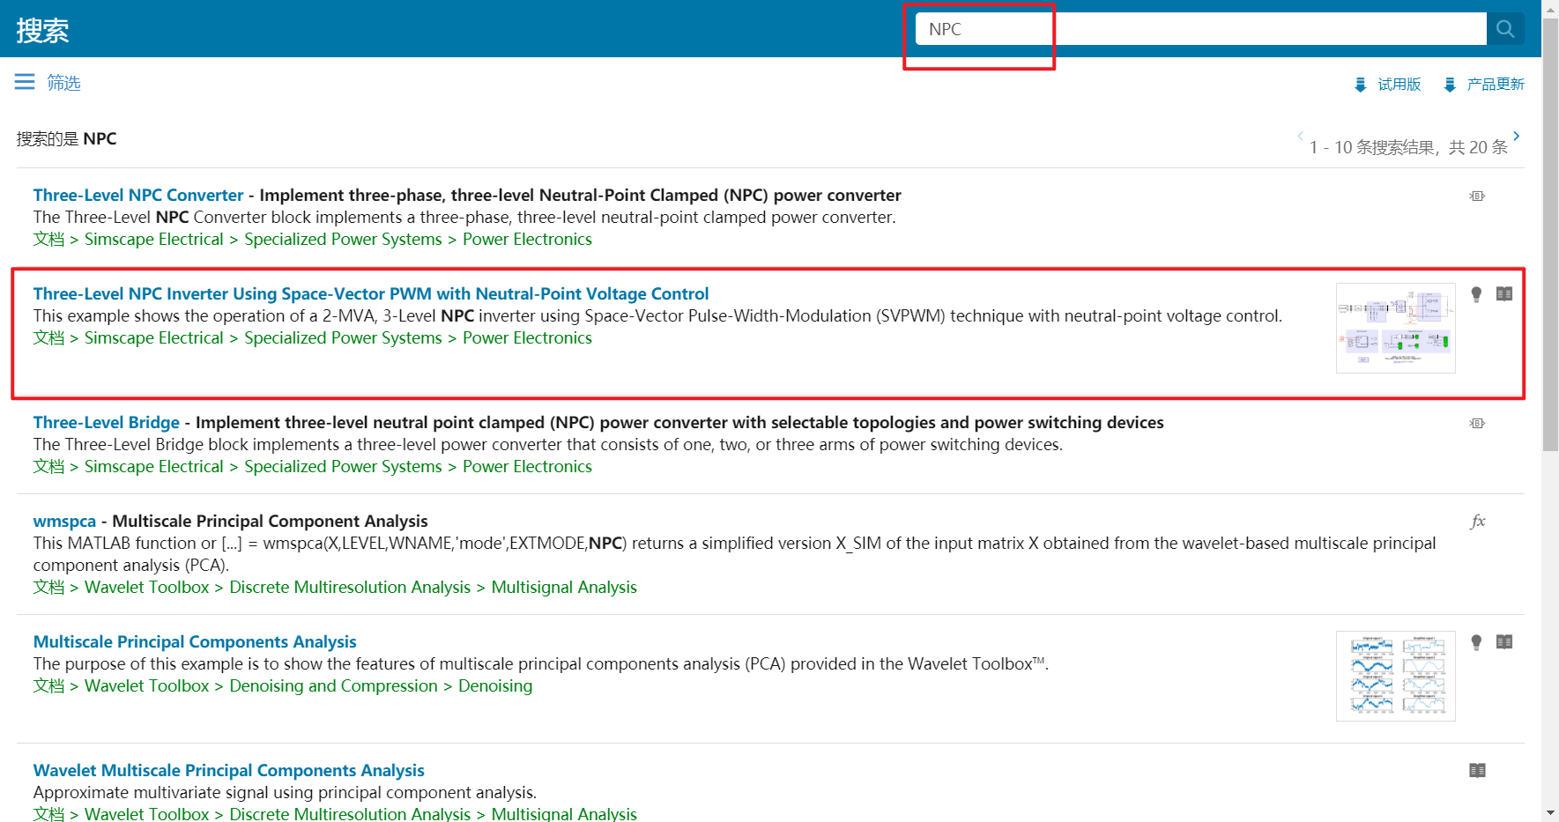The width and height of the screenshot is (1559, 822).
Task: Open the 筛选 filter label
Action: tap(64, 83)
